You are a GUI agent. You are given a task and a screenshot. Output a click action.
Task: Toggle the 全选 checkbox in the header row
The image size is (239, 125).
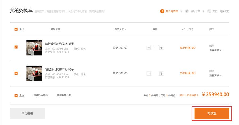[16, 29]
